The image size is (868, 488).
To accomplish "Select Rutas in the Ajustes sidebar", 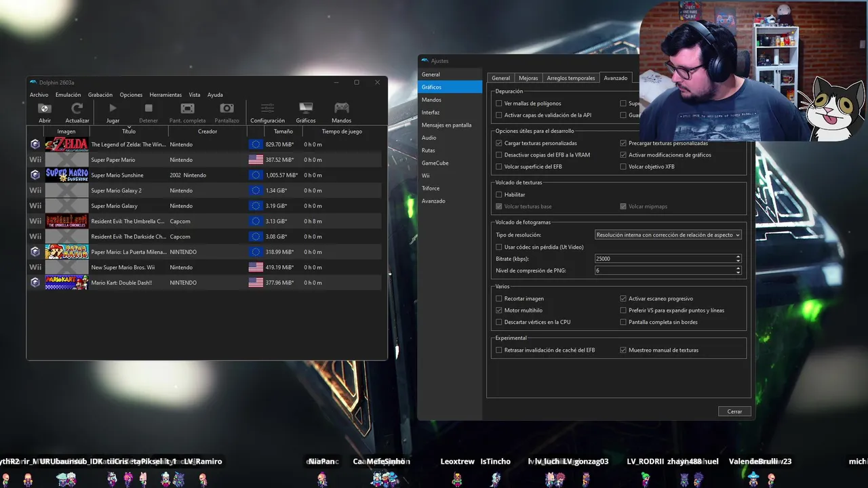I will pyautogui.click(x=450, y=150).
